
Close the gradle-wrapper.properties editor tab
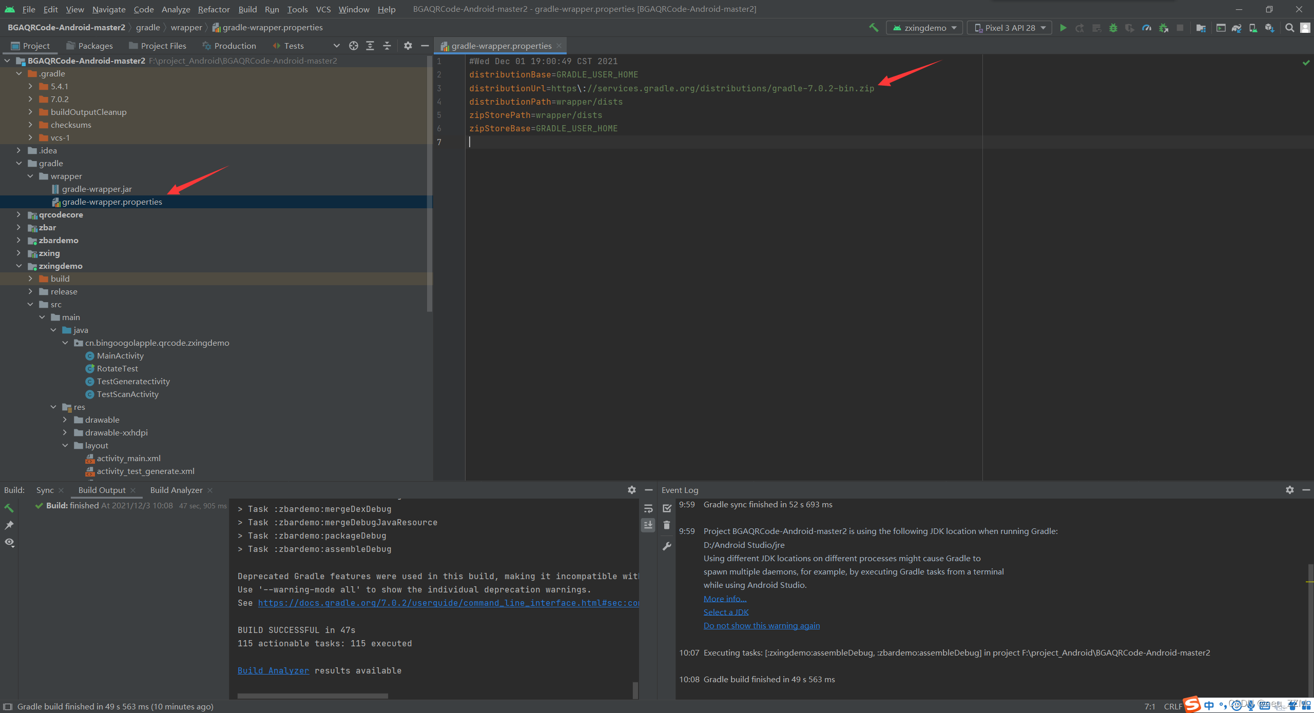559,46
